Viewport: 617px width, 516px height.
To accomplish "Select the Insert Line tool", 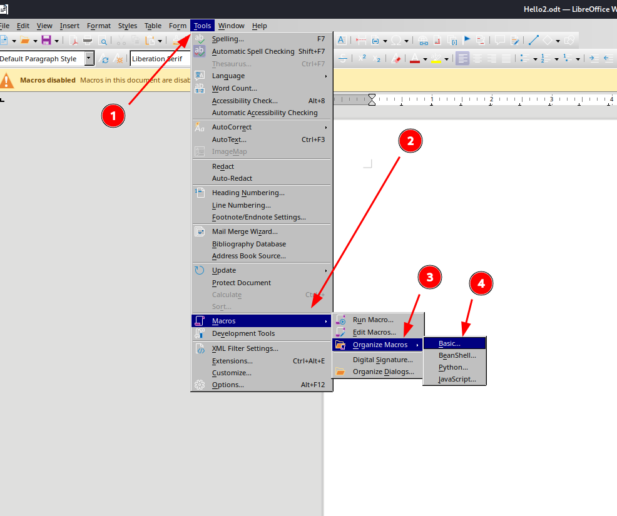I will point(534,40).
